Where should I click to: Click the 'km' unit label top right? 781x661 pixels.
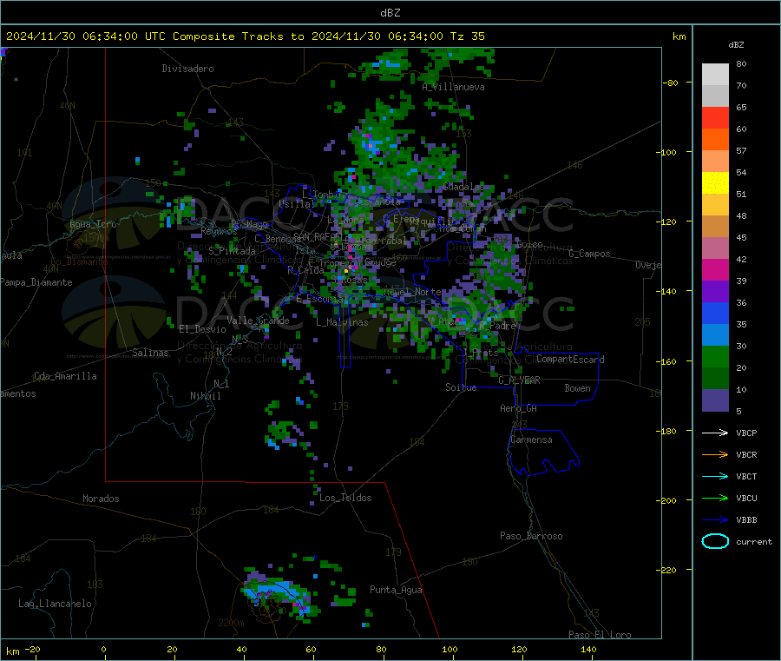(x=679, y=36)
